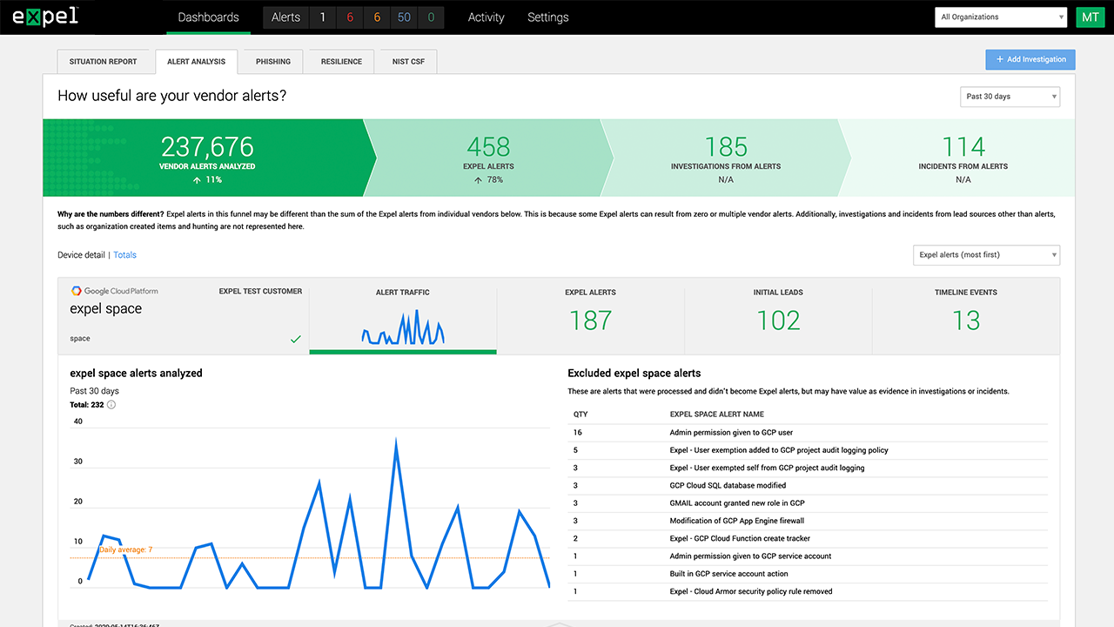The image size is (1114, 627).
Task: Click the Totals link
Action: pyautogui.click(x=124, y=255)
